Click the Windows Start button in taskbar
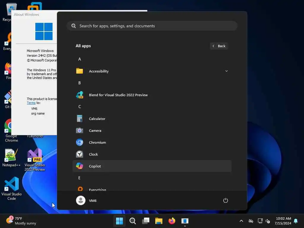The image size is (304, 228). tap(119, 221)
